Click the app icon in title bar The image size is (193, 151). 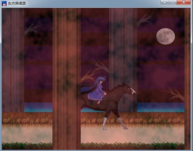click(4, 4)
